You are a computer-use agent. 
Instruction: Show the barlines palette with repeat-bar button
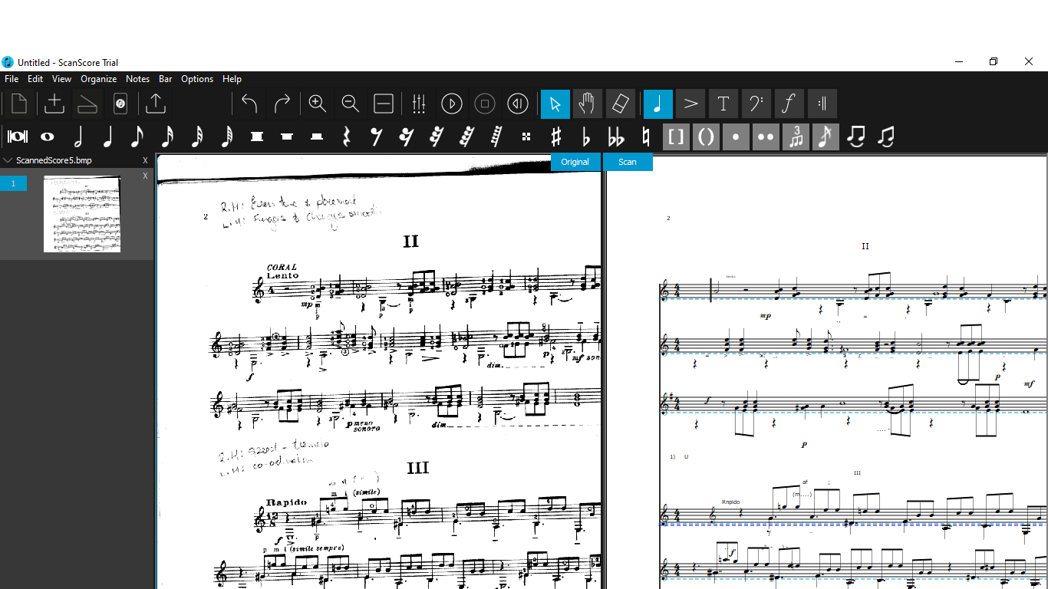[822, 104]
